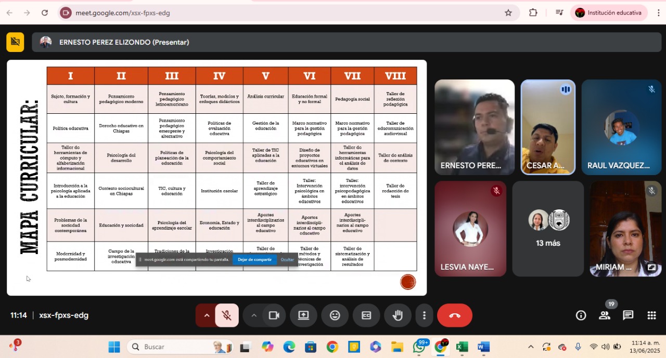Open the taskbar clock showing 11:14 a. m.
This screenshot has height=358, width=666.
click(645, 347)
